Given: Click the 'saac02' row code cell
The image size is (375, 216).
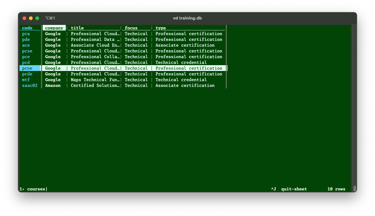Looking at the screenshot, I should 30,86.
